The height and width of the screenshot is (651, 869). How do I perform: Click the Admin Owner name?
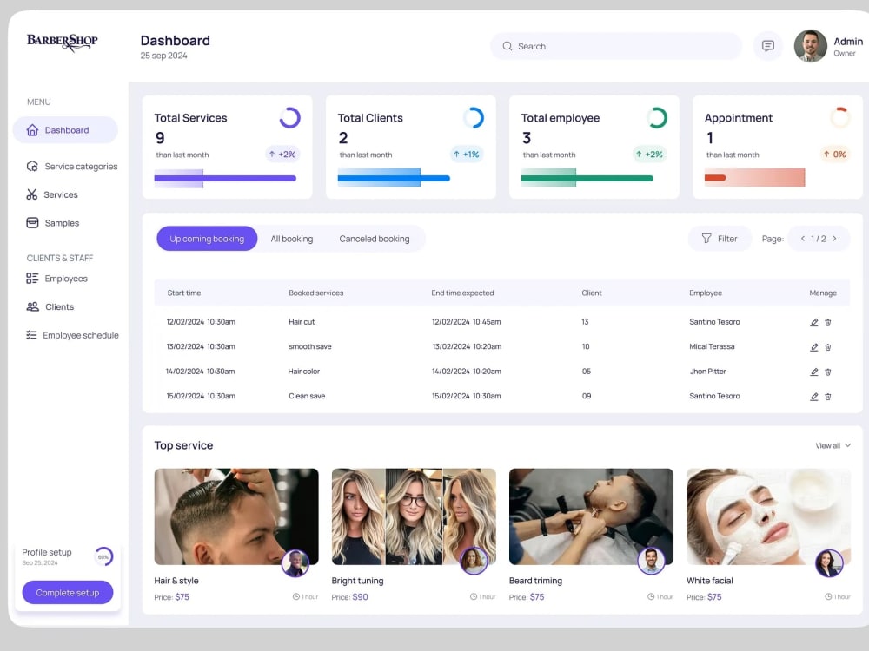tap(848, 46)
